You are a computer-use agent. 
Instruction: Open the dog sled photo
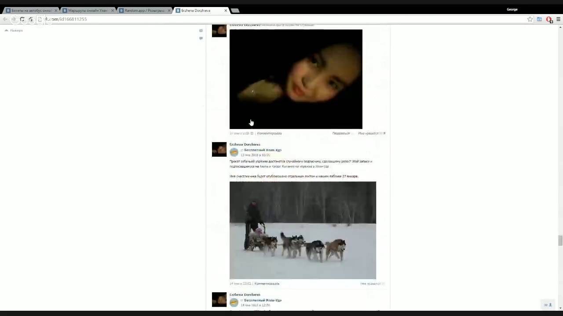pyautogui.click(x=303, y=230)
